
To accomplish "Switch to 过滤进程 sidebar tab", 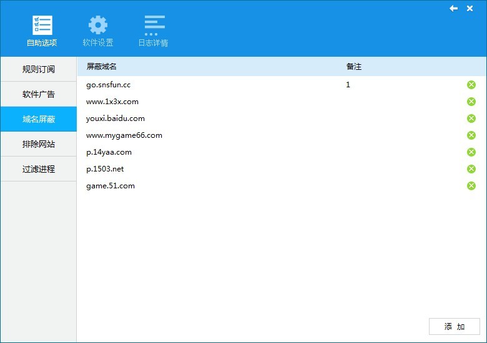I will [x=39, y=169].
